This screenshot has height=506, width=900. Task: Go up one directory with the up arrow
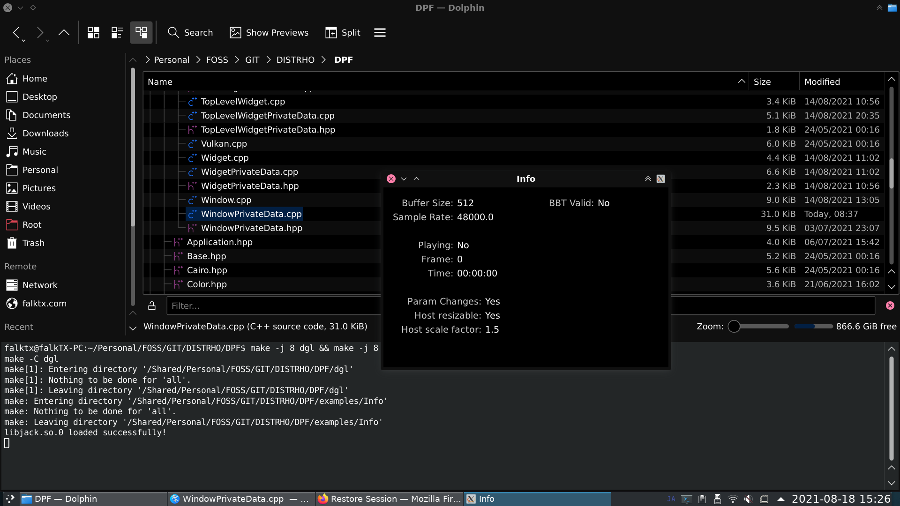click(64, 33)
